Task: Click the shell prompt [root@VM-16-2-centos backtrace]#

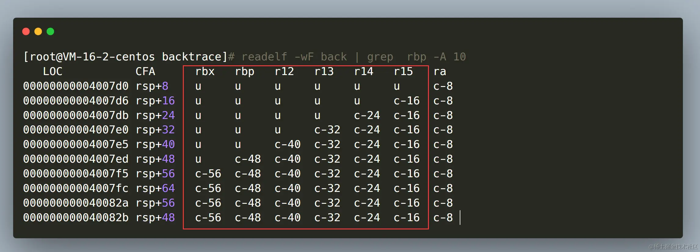Action: (x=129, y=57)
